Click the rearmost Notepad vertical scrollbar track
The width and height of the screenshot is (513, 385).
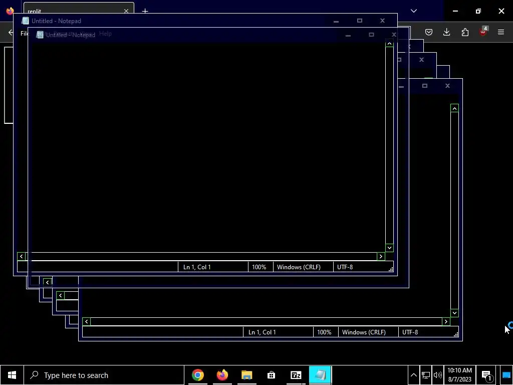(454, 211)
